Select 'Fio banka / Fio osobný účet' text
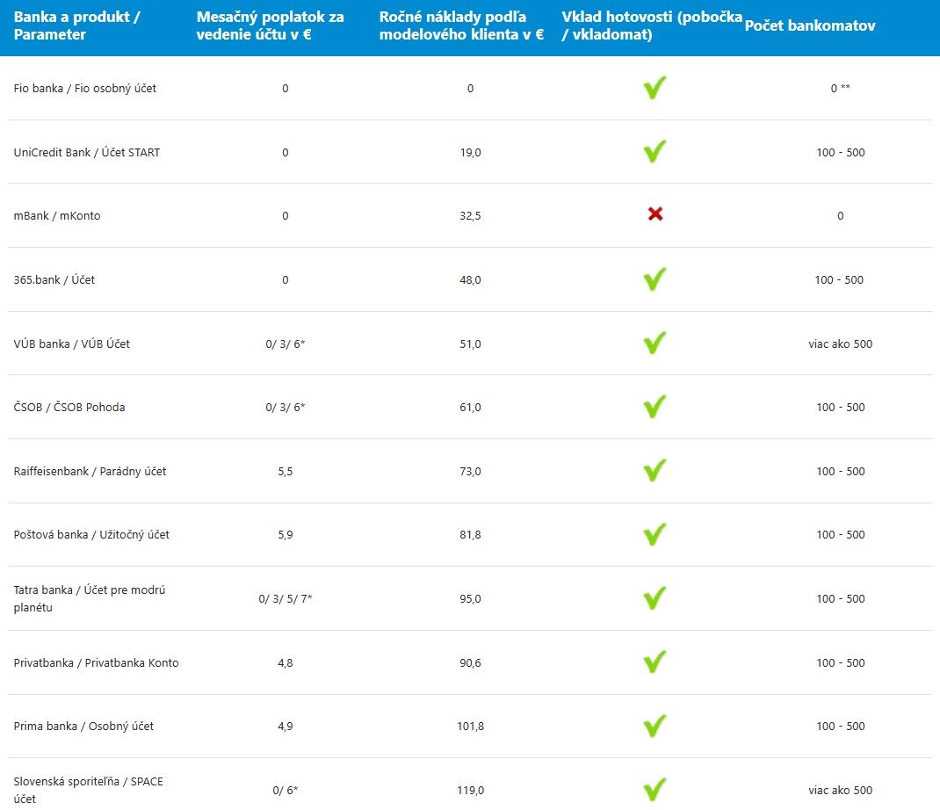This screenshot has height=810, width=940. pyautogui.click(x=85, y=89)
